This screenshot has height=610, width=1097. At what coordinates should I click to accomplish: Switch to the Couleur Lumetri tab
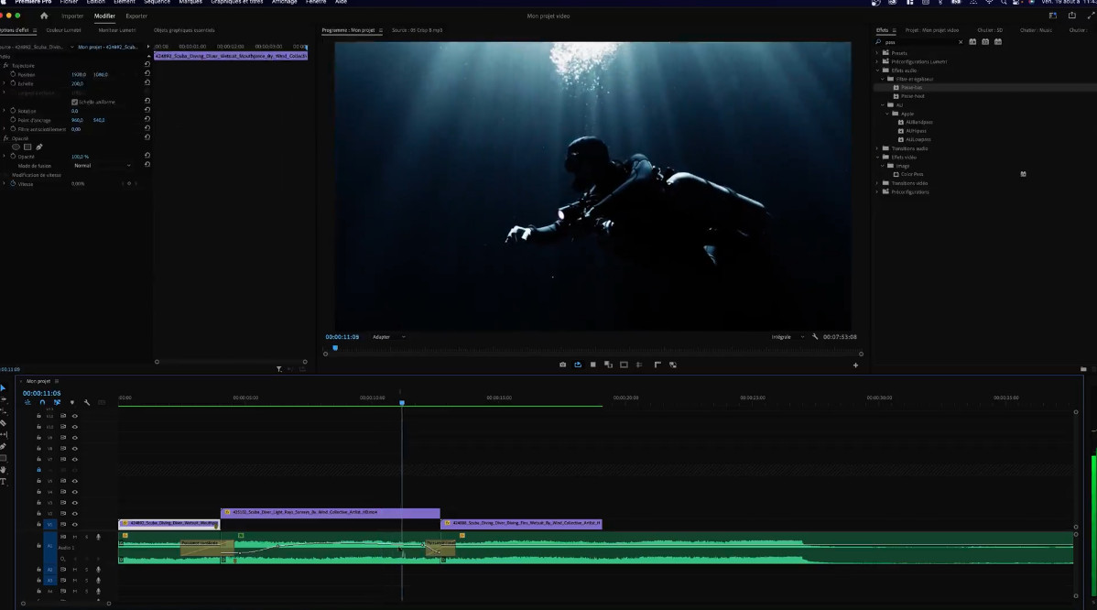coord(64,30)
